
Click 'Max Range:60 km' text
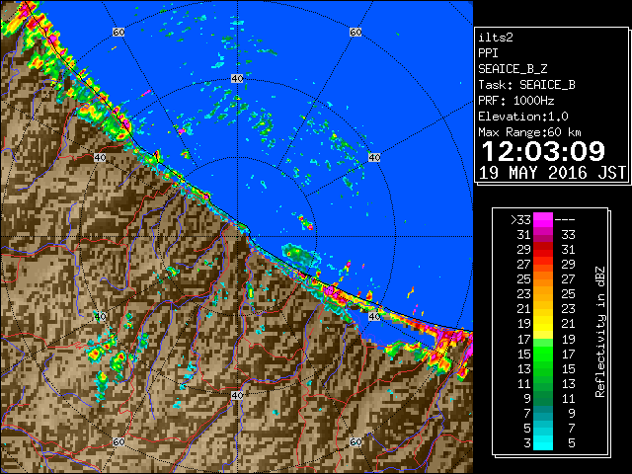[529, 132]
